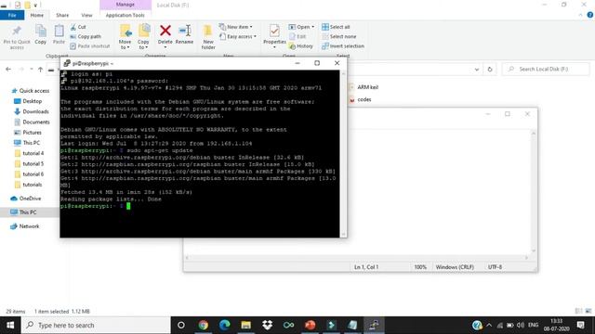Click the Explorer help icon
The image size is (595, 334).
point(590,15)
